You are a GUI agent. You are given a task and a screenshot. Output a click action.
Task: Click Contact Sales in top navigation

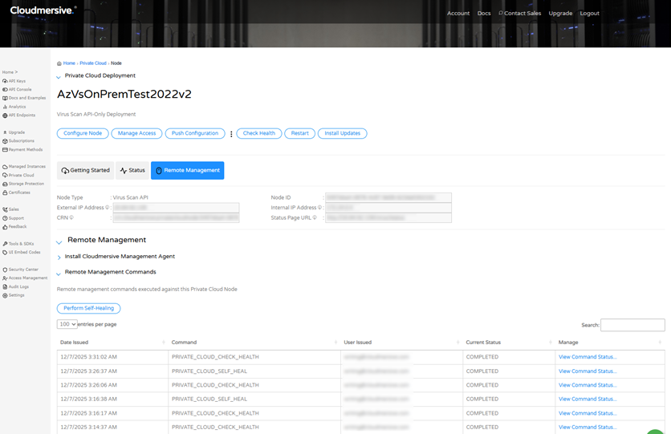click(519, 14)
